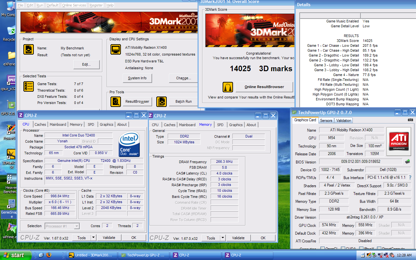Launch the Heaven Benchmark desktop shortcut
The width and height of the screenshot is (416, 260).
click(x=10, y=184)
